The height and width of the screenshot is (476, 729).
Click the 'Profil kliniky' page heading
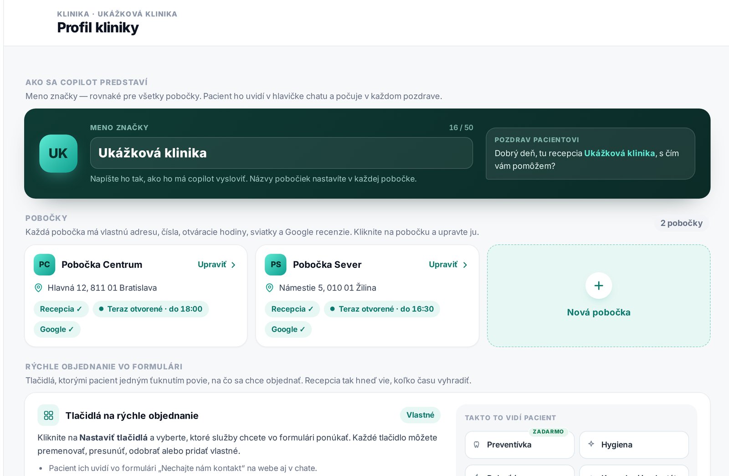(98, 28)
